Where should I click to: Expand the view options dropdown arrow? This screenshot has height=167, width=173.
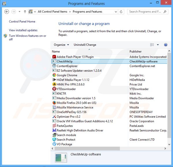[158, 45]
